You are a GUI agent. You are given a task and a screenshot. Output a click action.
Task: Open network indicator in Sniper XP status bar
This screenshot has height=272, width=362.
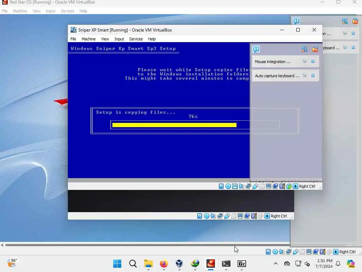click(x=248, y=186)
